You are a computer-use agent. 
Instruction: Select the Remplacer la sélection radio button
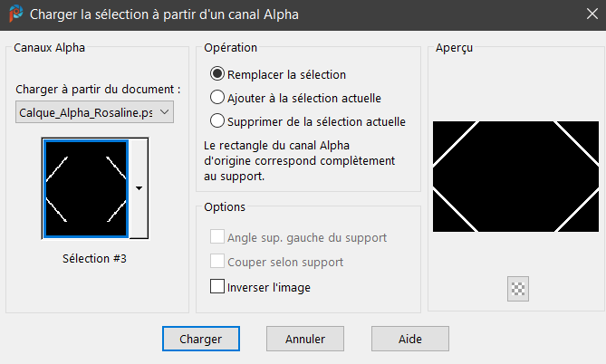click(217, 74)
